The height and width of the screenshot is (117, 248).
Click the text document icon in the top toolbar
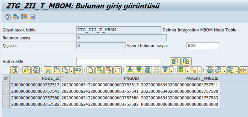click(32, 17)
